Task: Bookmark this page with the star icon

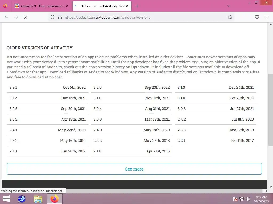Action: 230,17
